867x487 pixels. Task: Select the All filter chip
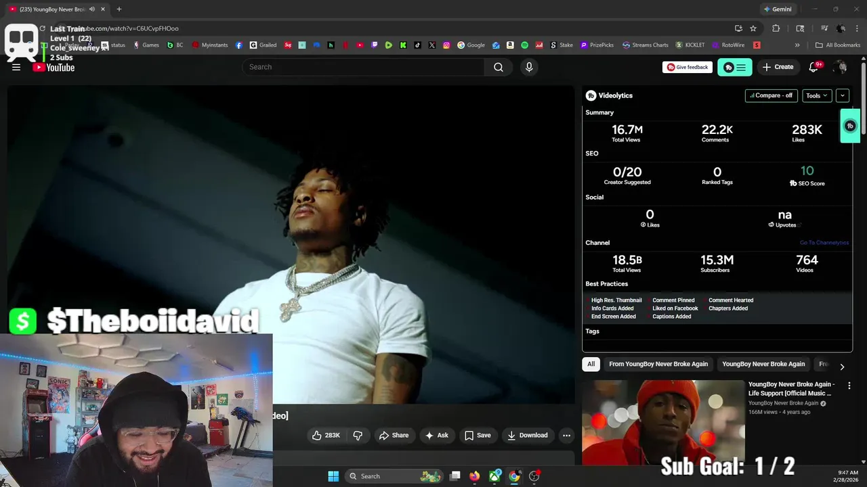coord(591,364)
